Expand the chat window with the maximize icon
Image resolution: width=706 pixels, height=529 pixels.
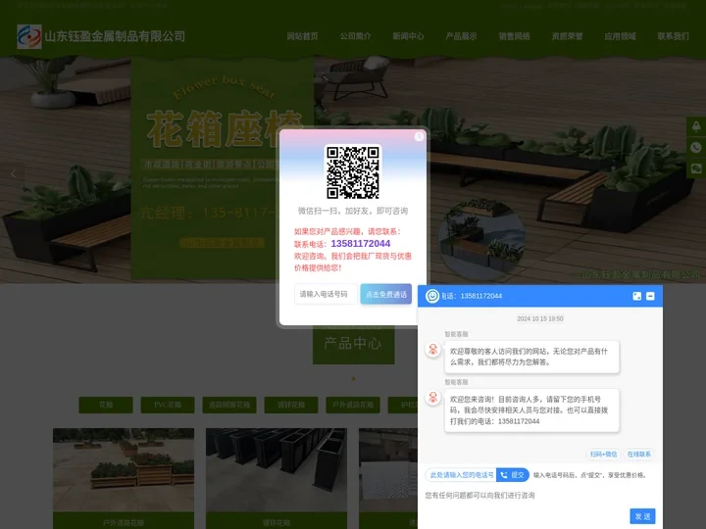pyautogui.click(x=636, y=296)
